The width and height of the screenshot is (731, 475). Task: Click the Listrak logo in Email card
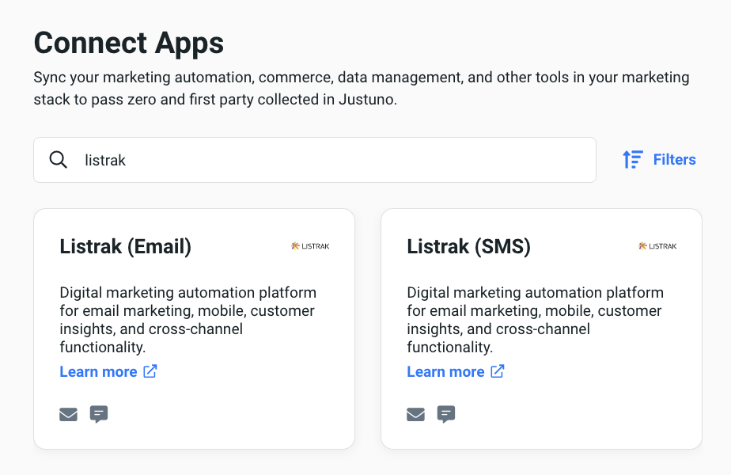[310, 246]
